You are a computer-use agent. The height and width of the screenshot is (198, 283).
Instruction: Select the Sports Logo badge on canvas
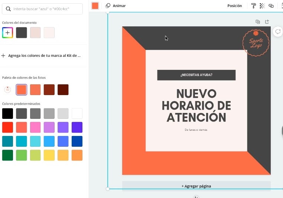pyautogui.click(x=256, y=43)
